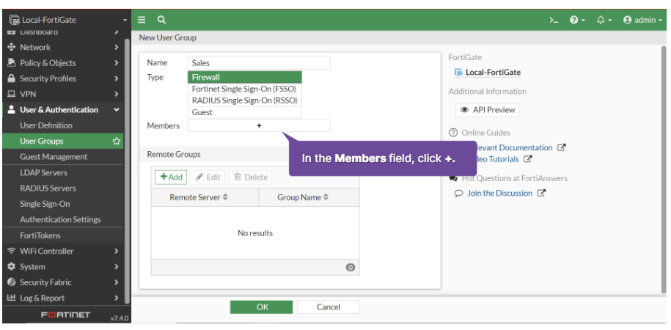
Task: Expand the Log & Report menu
Action: [63, 298]
